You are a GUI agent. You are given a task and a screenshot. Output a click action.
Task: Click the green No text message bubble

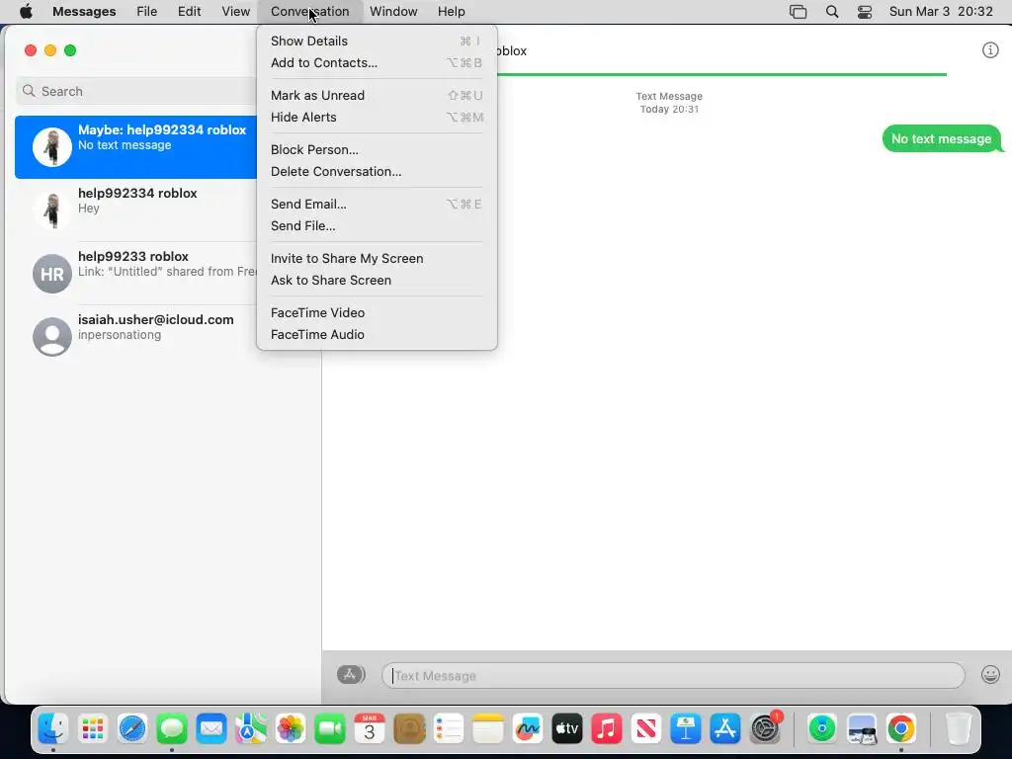tap(941, 138)
